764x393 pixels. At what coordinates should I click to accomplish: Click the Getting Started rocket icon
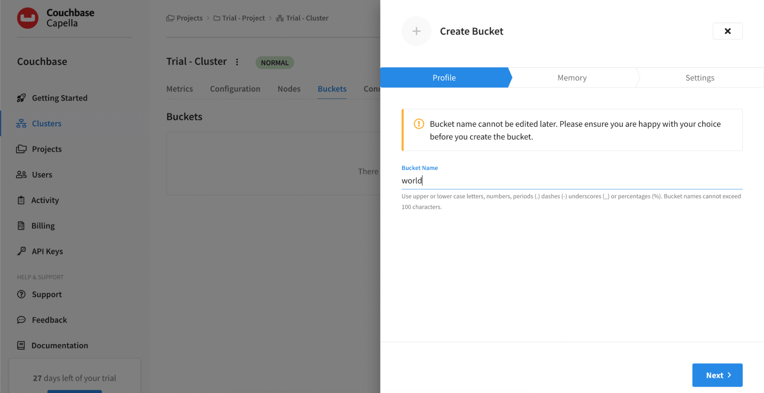tap(21, 98)
